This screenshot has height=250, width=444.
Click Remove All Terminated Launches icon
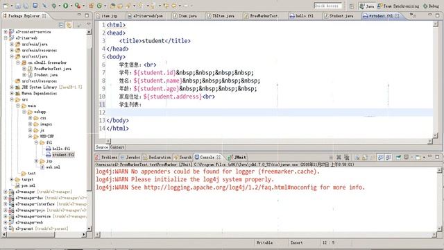[x=346, y=157]
